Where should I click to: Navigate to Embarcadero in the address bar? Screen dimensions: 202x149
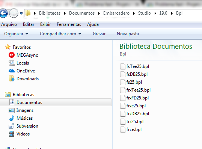(116, 13)
